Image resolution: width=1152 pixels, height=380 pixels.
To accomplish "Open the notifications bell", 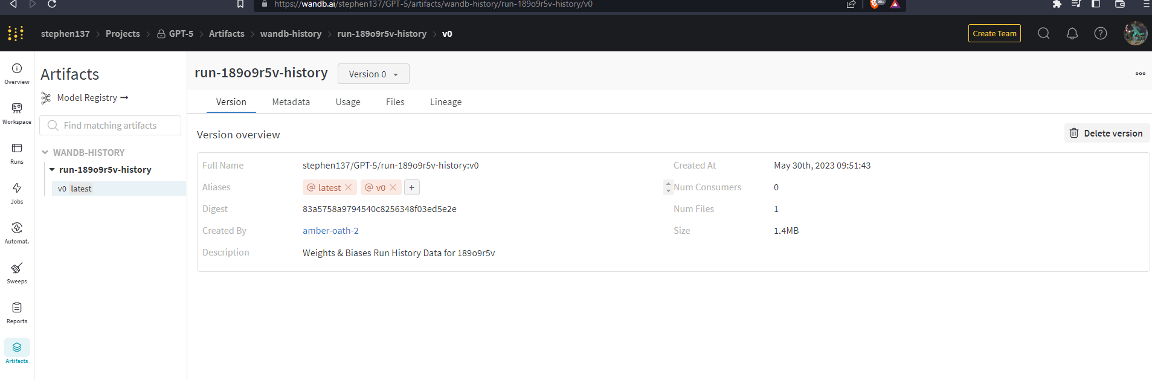I will pyautogui.click(x=1072, y=33).
